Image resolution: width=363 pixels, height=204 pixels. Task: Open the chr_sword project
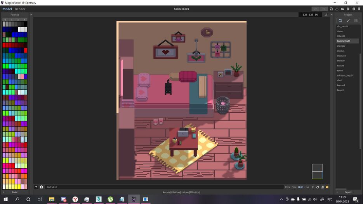342,26
